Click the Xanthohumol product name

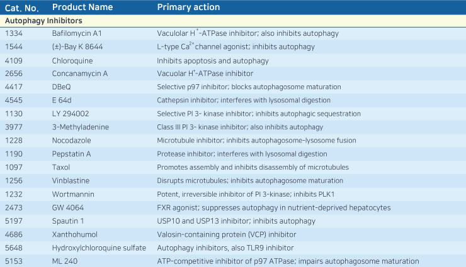pyautogui.click(x=74, y=235)
